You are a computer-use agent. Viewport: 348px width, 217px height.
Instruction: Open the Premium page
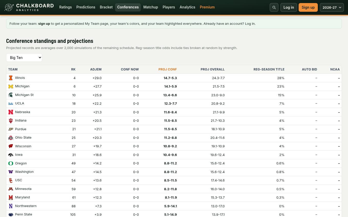pyautogui.click(x=207, y=7)
